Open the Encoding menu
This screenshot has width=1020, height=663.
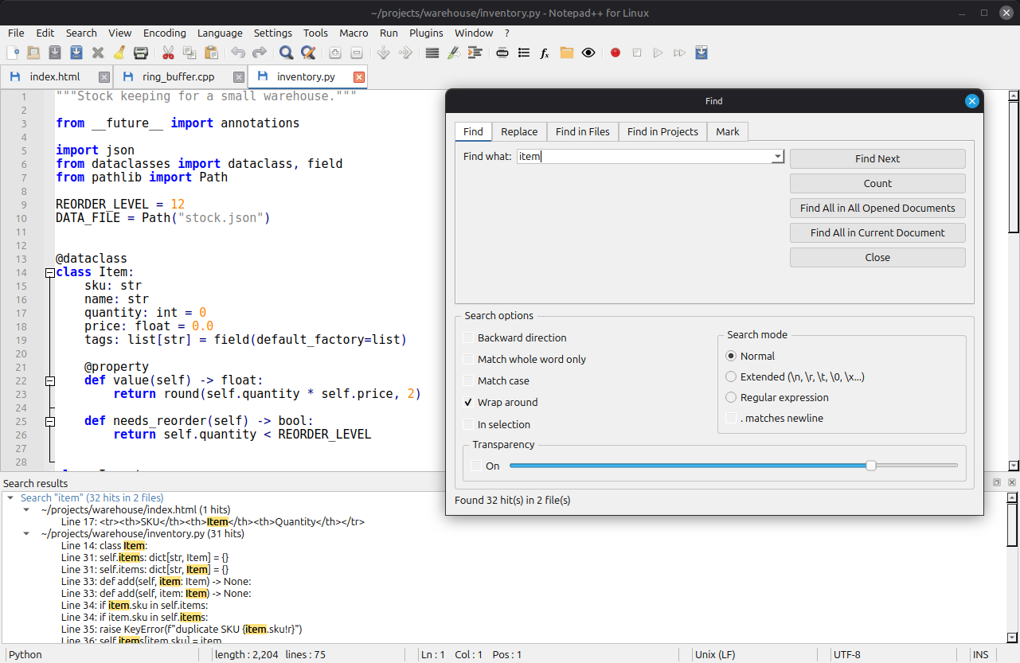(x=165, y=33)
